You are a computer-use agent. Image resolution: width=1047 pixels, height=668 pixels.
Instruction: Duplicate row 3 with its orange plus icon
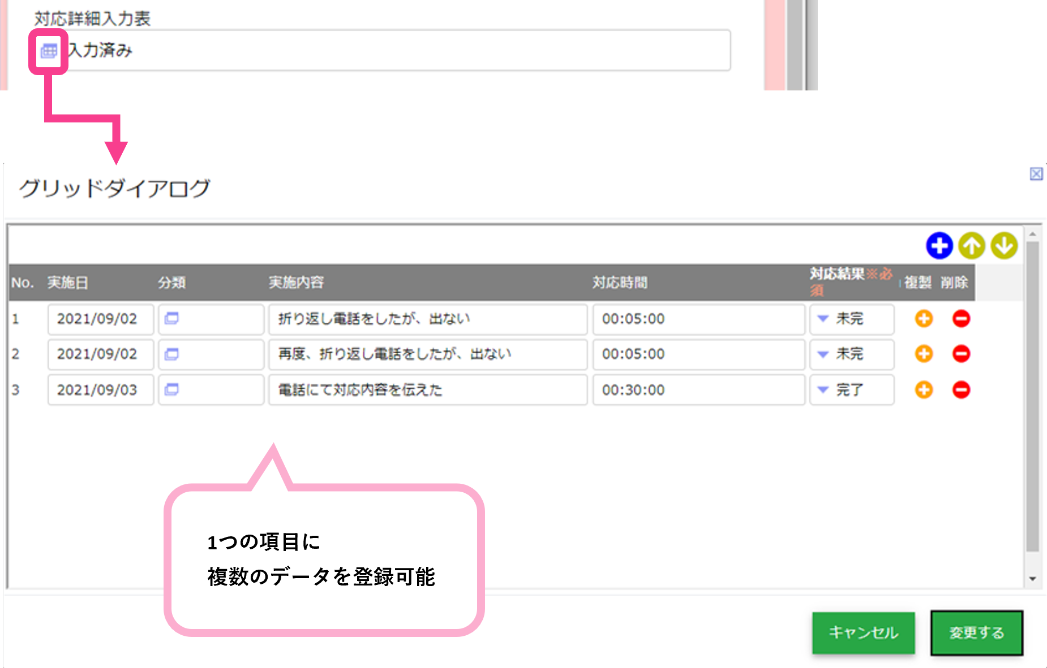pos(924,389)
